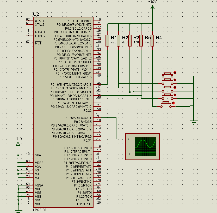This screenshot has width=217, height=213.
Task: Click the U2 component reference label
Action: [36, 14]
